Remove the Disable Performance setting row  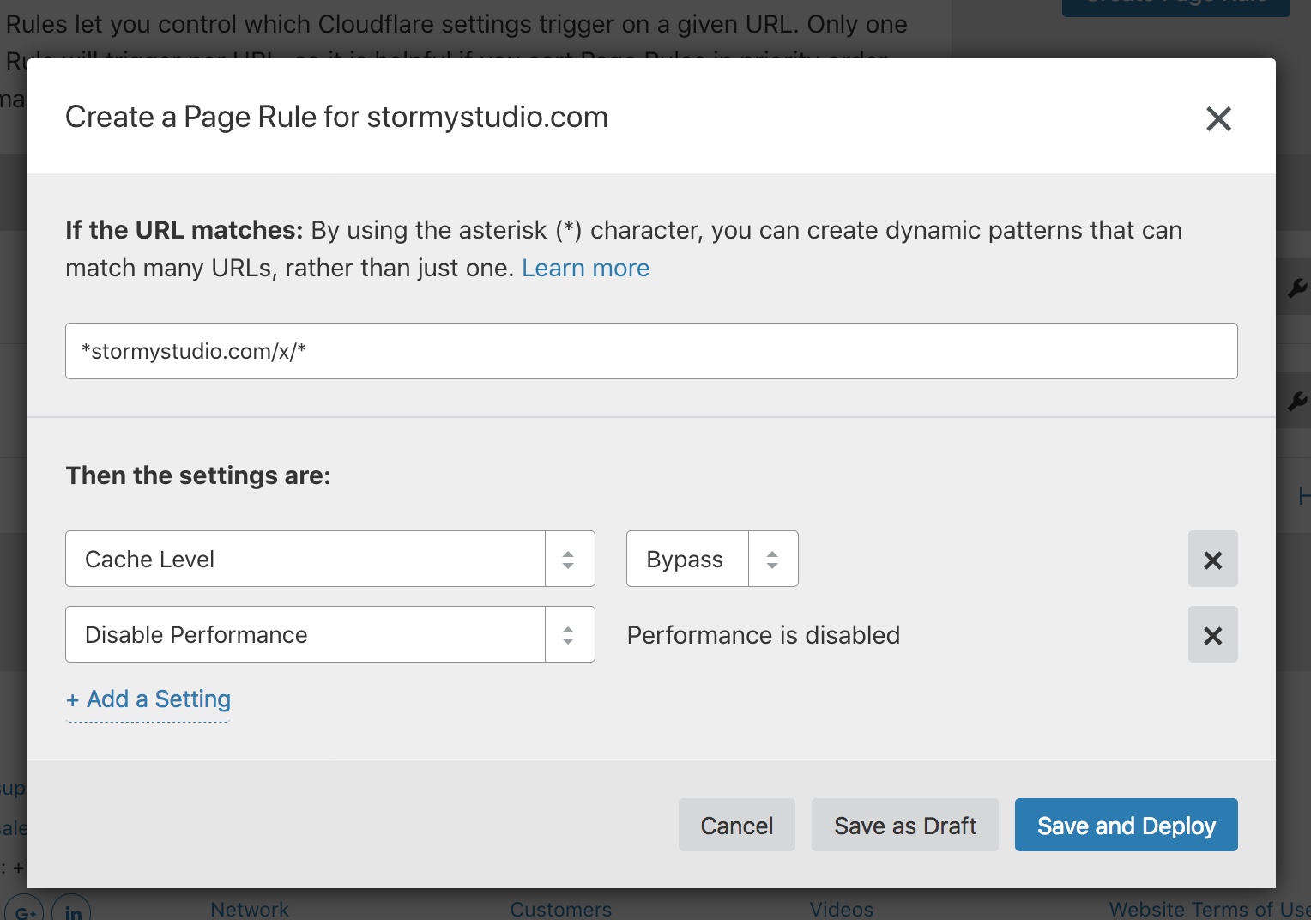click(x=1212, y=635)
